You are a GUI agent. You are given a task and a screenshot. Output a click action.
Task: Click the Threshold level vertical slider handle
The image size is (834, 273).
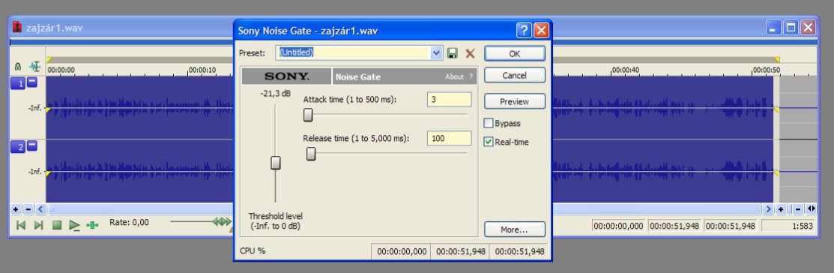click(x=276, y=163)
